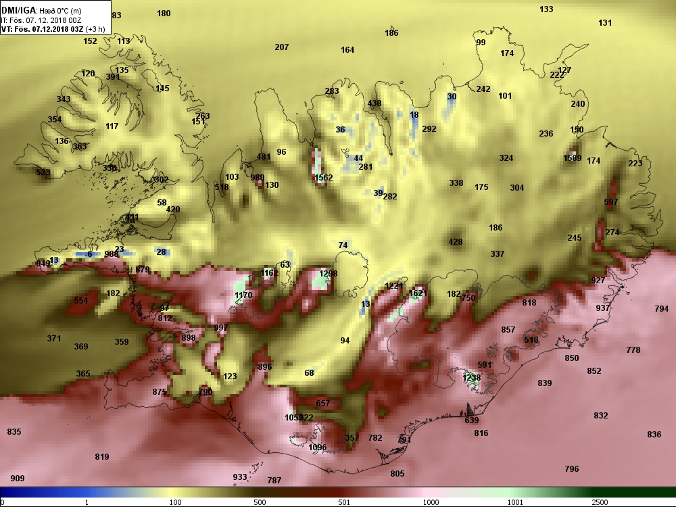The width and height of the screenshot is (676, 507).
Task: Click the map value '180'
Action: point(164,14)
